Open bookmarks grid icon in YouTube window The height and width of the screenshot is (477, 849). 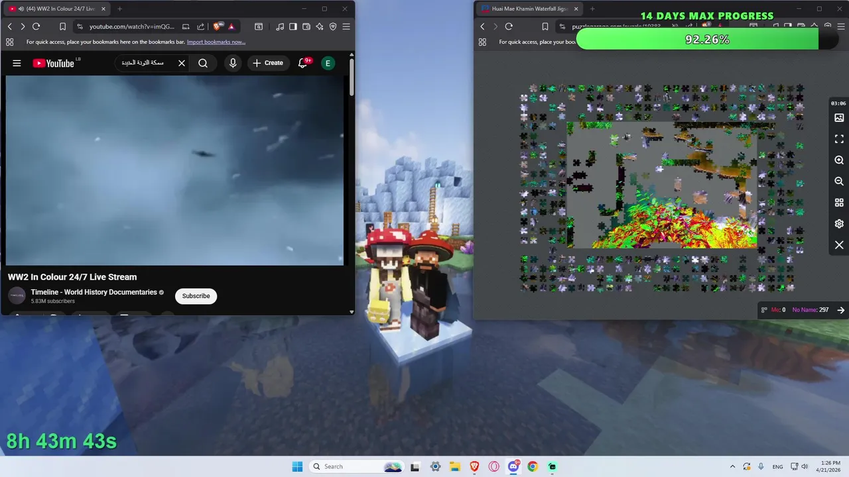coord(9,42)
